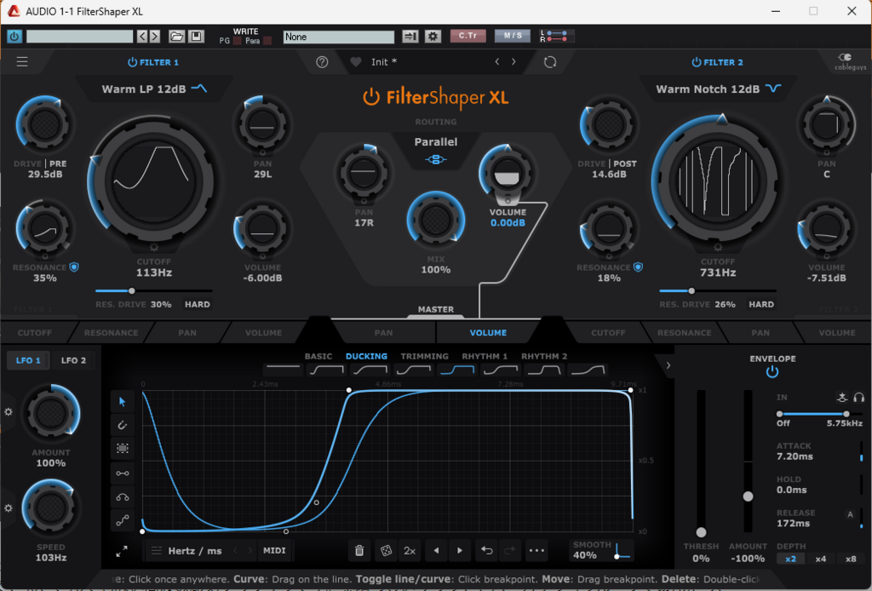Toggle Filter 1 resonance shield protection
This screenshot has width=872, height=591.
coord(74,267)
